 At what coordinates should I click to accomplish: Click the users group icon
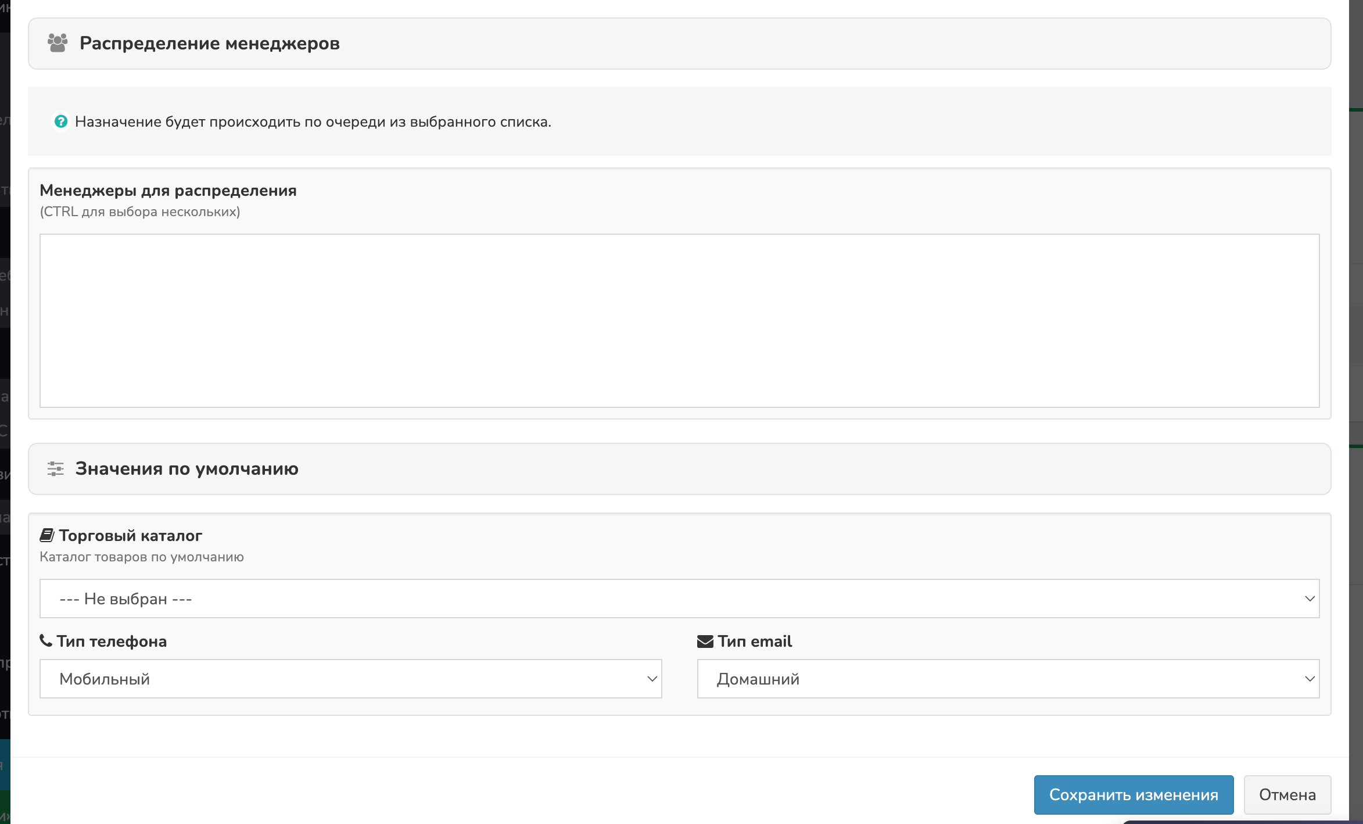[58, 43]
